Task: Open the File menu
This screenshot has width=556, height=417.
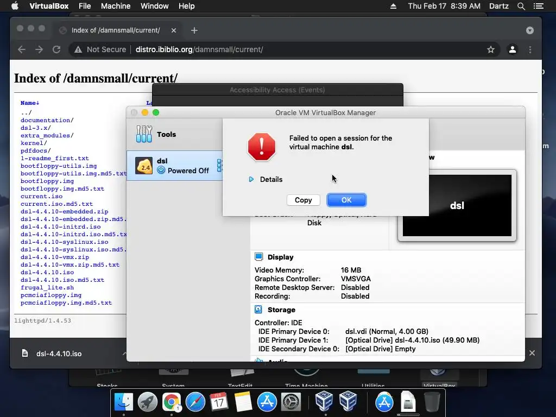Action: (x=85, y=6)
